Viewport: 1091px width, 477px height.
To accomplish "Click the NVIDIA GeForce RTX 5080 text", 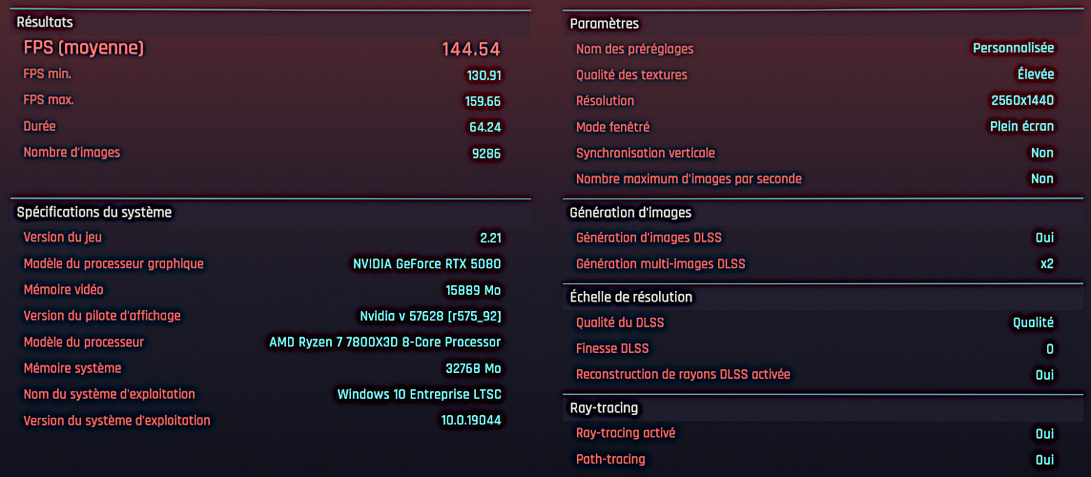I will (x=427, y=264).
